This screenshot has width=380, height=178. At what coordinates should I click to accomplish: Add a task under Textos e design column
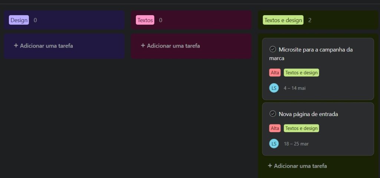[297, 166]
